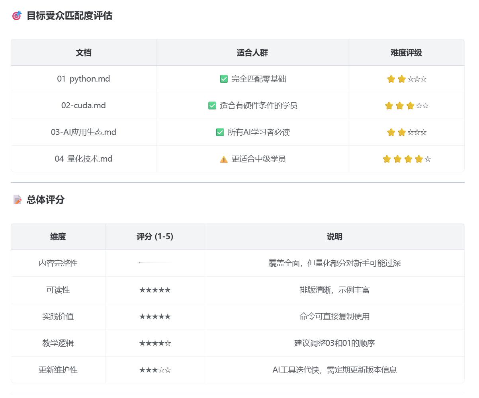Click the star rating for 实践价值
Image resolution: width=479 pixels, height=398 pixels.
155,316
